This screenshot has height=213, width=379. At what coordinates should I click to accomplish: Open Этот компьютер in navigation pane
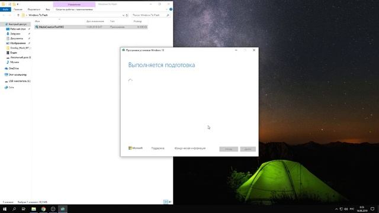click(17, 75)
